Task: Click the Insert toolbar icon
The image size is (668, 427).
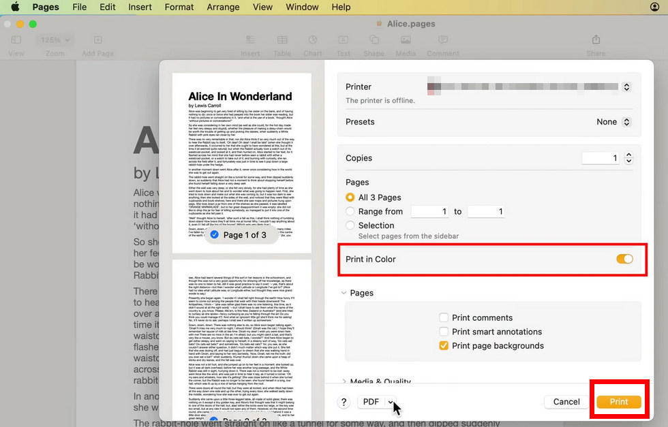Action: [250, 40]
